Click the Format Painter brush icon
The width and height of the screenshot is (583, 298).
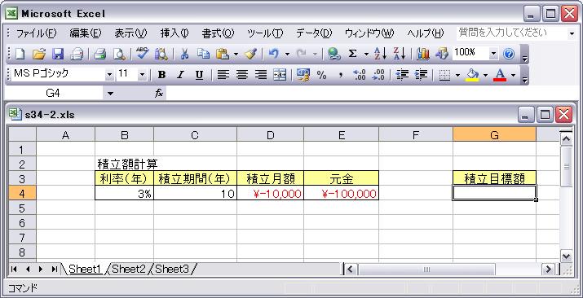(251, 55)
